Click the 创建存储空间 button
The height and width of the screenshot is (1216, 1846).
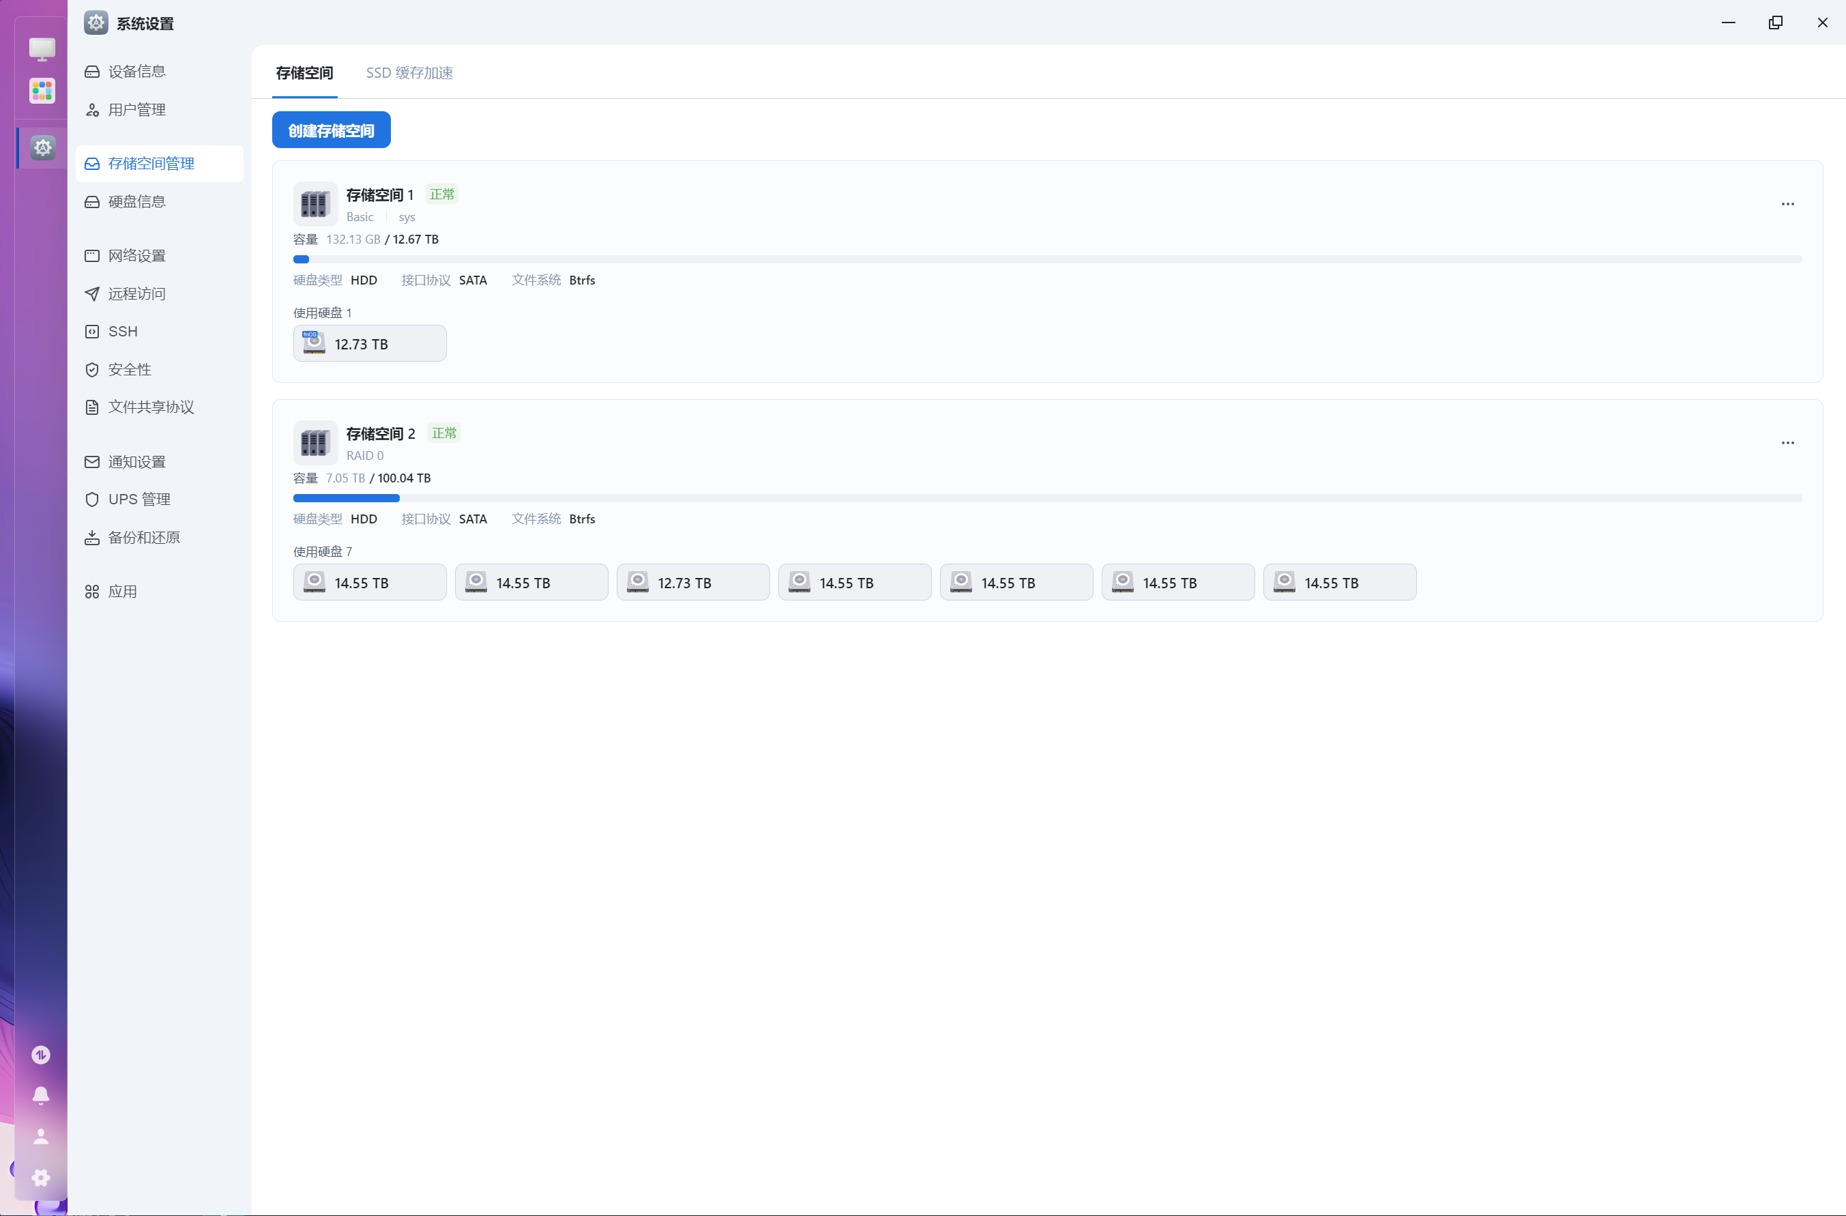coord(331,130)
